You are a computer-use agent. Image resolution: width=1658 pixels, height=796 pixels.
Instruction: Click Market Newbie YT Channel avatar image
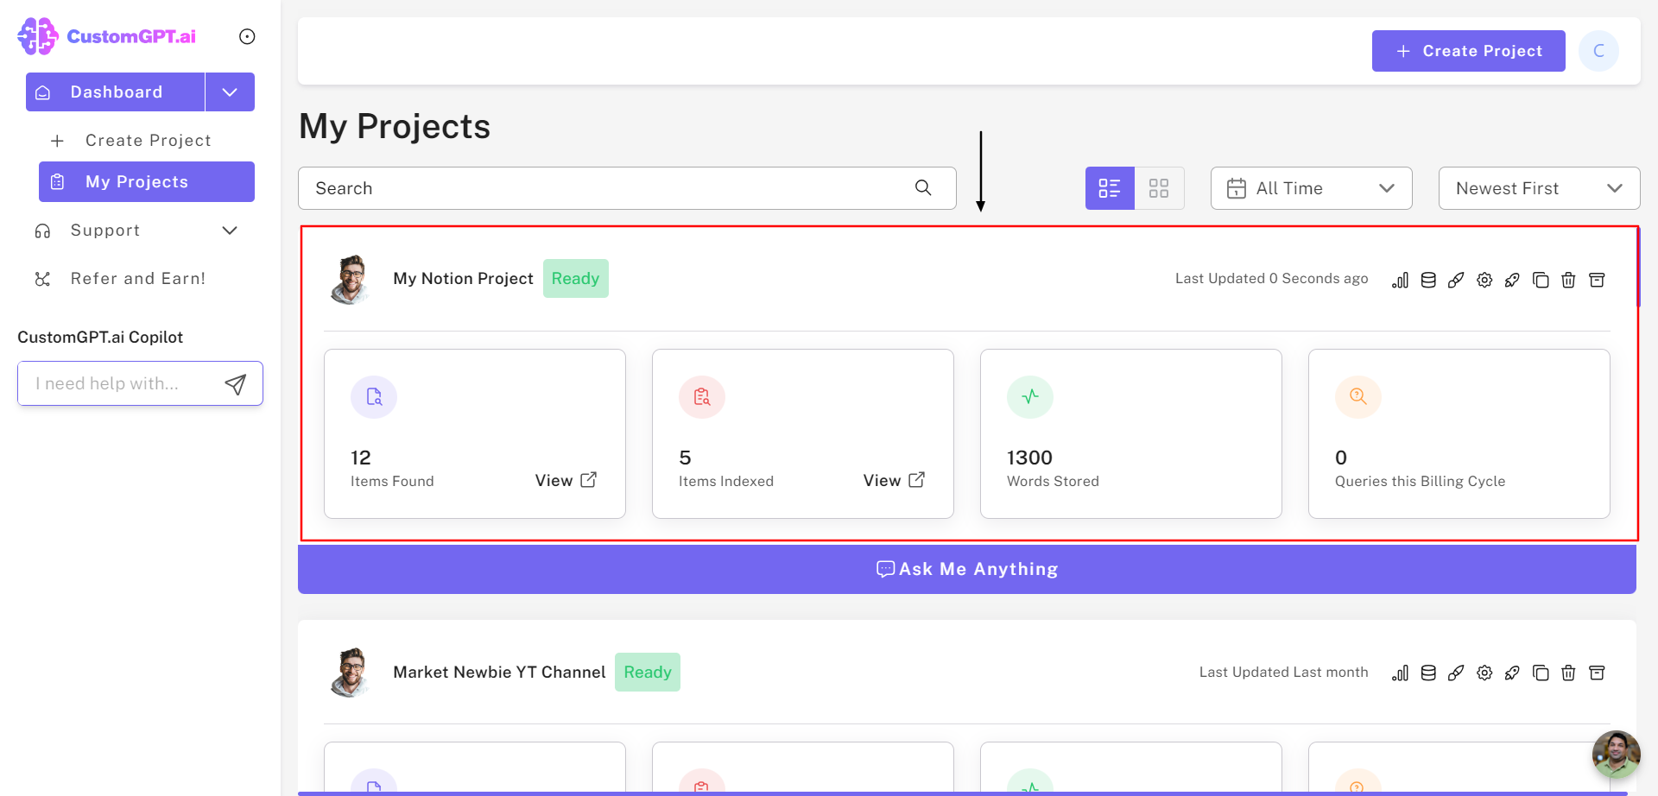pos(350,672)
